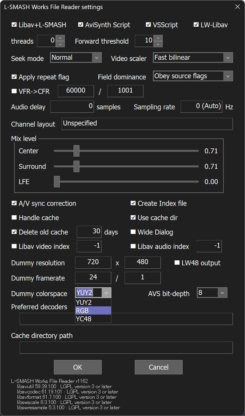Click the Libav audio index value field

(x=209, y=246)
